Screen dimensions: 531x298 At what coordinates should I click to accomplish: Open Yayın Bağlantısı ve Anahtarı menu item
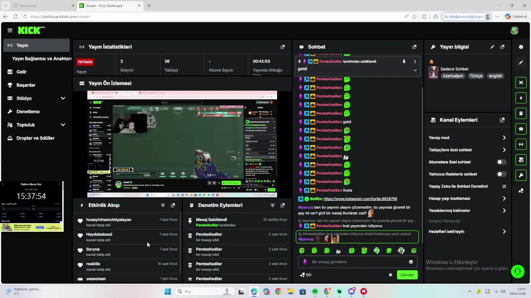[41, 59]
